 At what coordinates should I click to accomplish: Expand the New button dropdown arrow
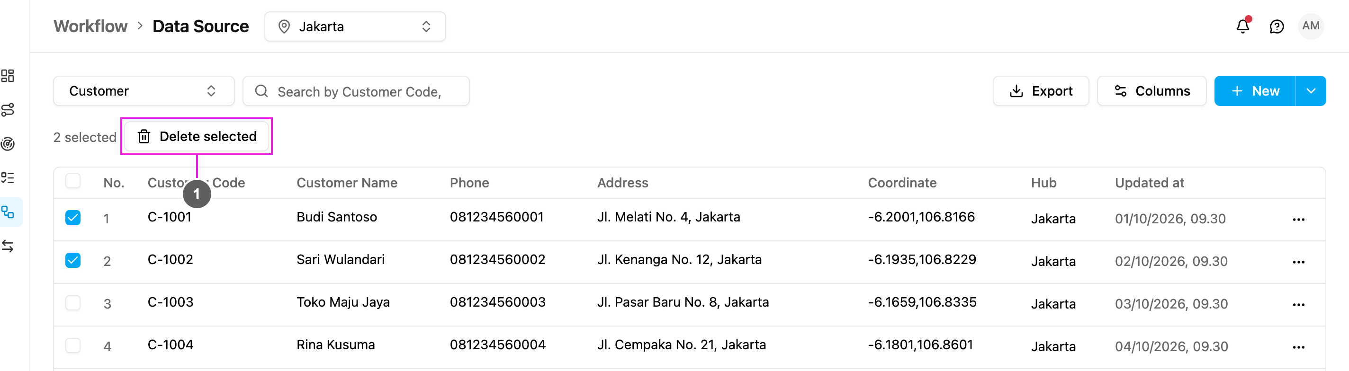1311,91
